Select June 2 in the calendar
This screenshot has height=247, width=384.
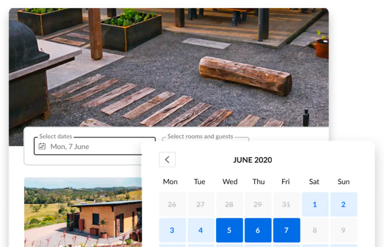point(343,205)
